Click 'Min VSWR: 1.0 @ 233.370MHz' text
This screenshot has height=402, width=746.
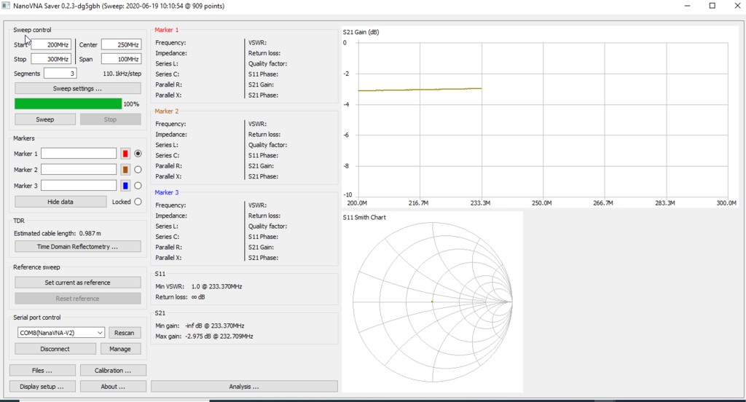pyautogui.click(x=199, y=286)
